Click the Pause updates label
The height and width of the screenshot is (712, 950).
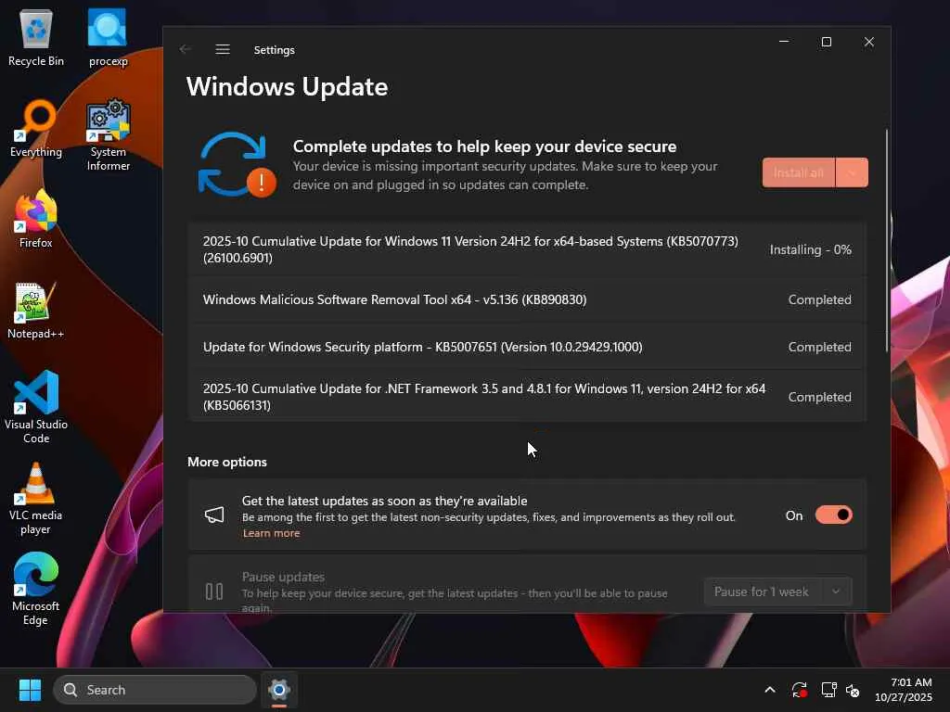(283, 577)
